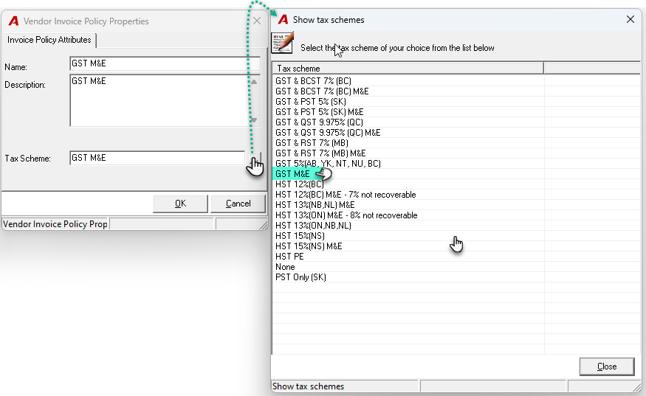646x396 pixels.
Task: Close the Vendor Invoice Policy Properties window with X
Action: click(257, 21)
